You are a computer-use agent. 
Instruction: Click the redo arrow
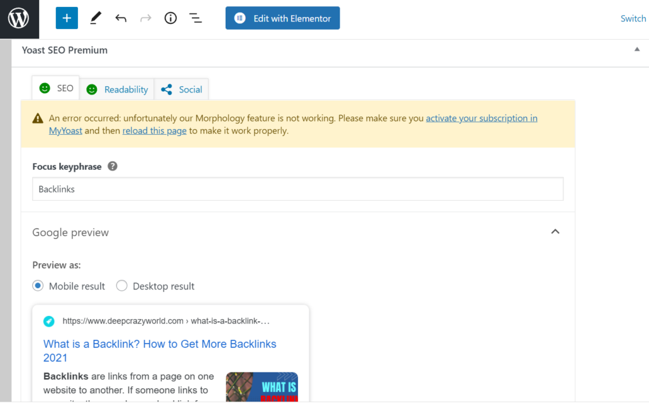click(146, 18)
